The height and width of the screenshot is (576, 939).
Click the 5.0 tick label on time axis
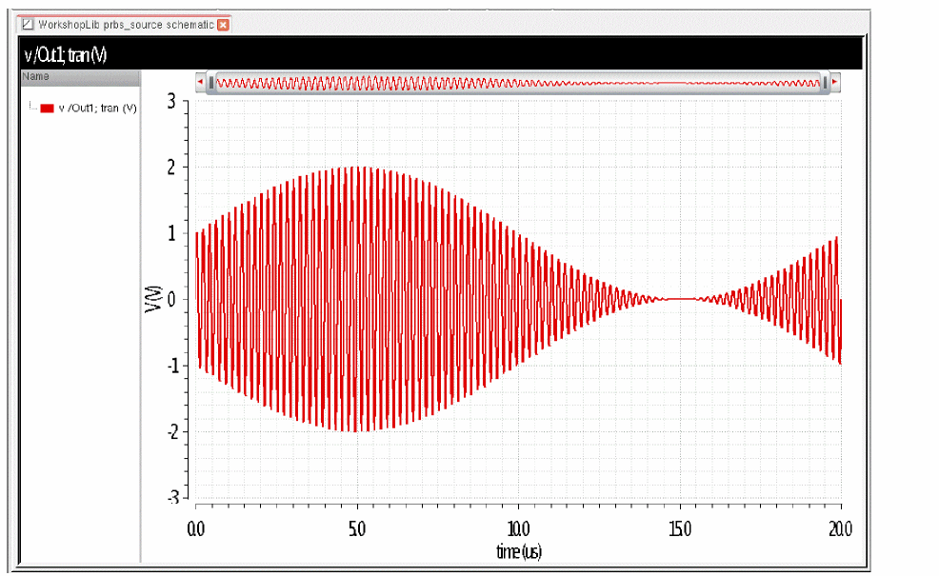357,529
